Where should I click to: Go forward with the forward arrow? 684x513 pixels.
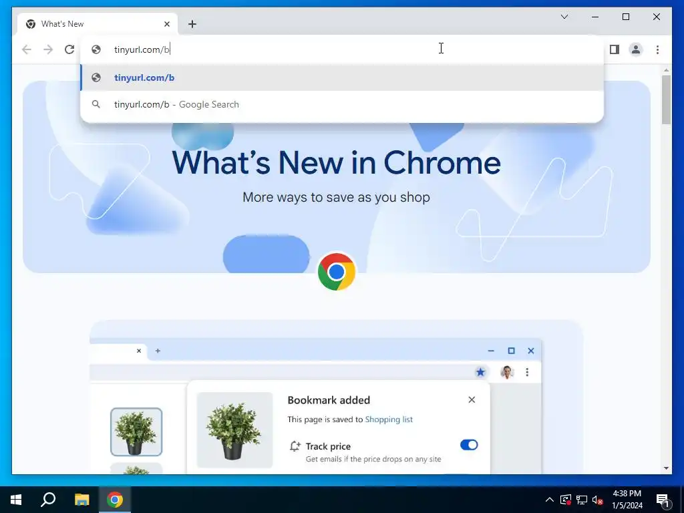click(x=48, y=49)
